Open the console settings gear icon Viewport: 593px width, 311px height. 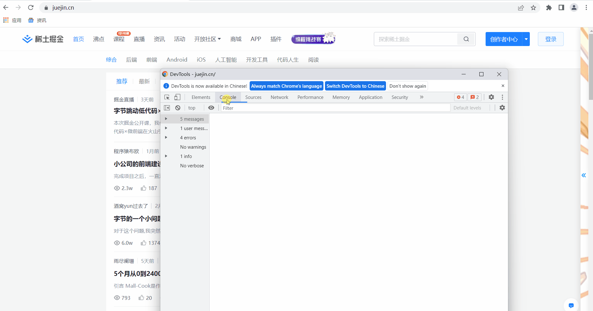(x=502, y=108)
